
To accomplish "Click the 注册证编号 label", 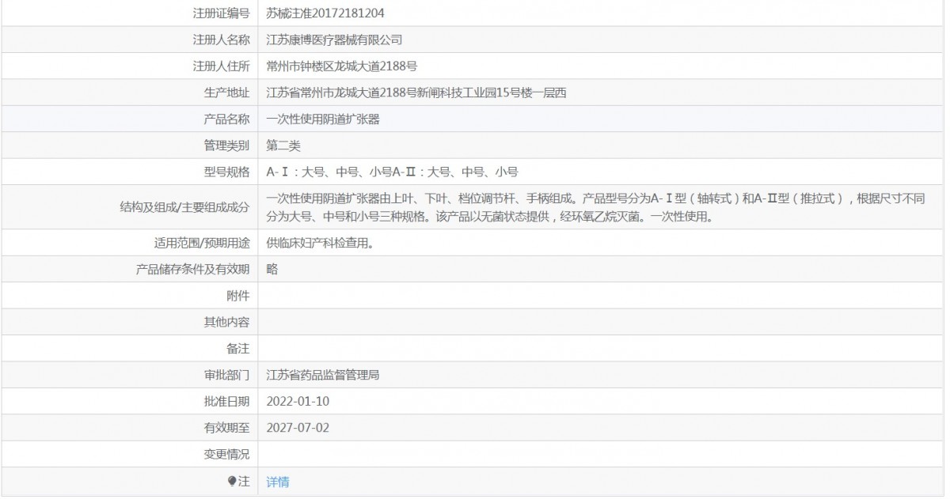I will click(x=221, y=13).
